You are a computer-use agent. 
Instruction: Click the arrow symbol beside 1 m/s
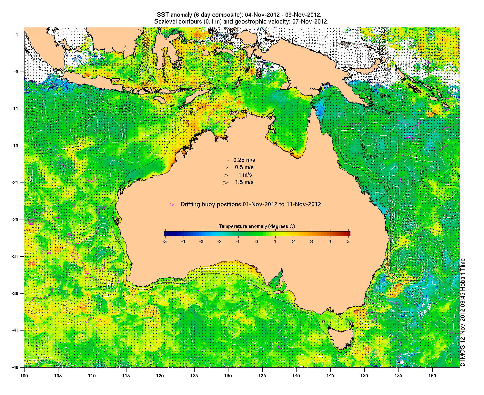(226, 175)
